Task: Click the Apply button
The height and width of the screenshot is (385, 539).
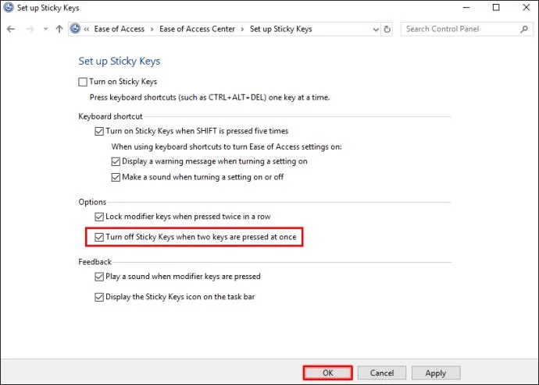Action: [x=436, y=373]
